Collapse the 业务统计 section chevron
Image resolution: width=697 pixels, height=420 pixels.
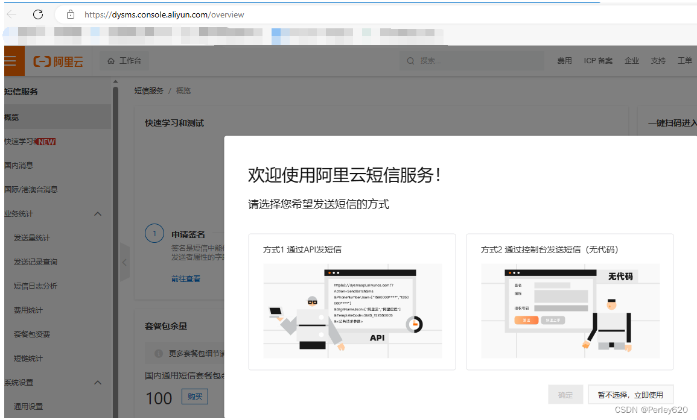98,214
